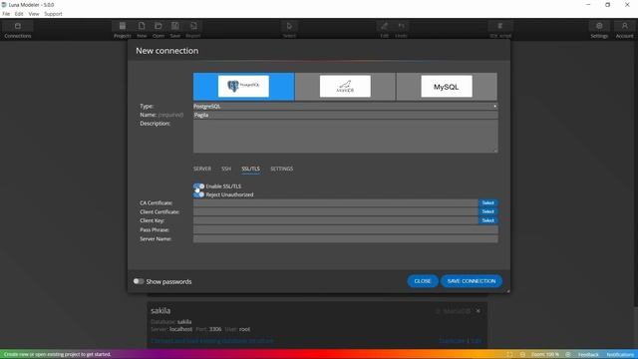Click the Client Certificate path field
This screenshot has height=359, width=638.
coord(336,211)
